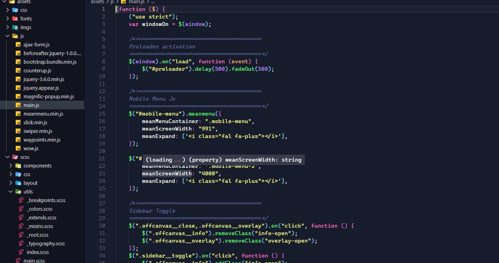The width and height of the screenshot is (499, 263).
Task: Click the utils folder icon
Action: coord(18,191)
